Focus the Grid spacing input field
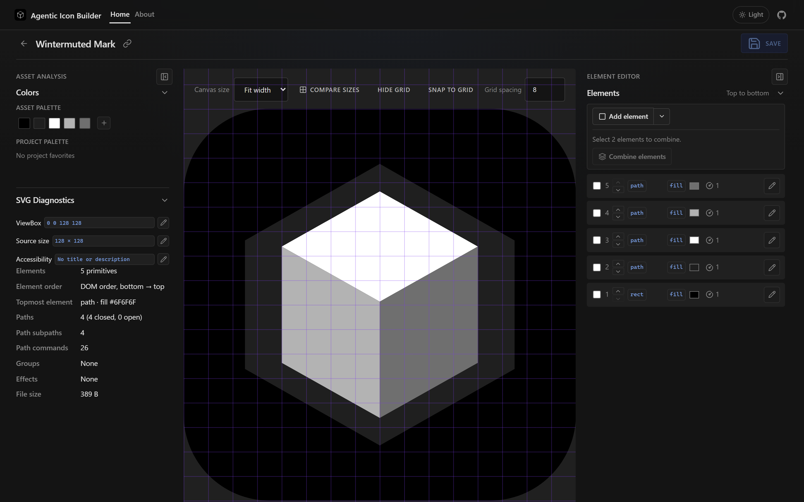 [x=545, y=90]
